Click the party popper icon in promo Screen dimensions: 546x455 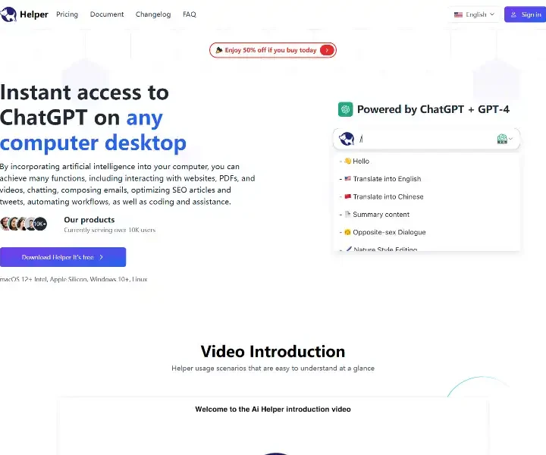pos(218,50)
